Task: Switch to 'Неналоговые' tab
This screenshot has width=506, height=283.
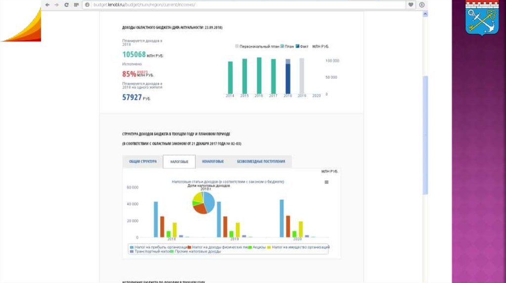Action: pyautogui.click(x=212, y=162)
